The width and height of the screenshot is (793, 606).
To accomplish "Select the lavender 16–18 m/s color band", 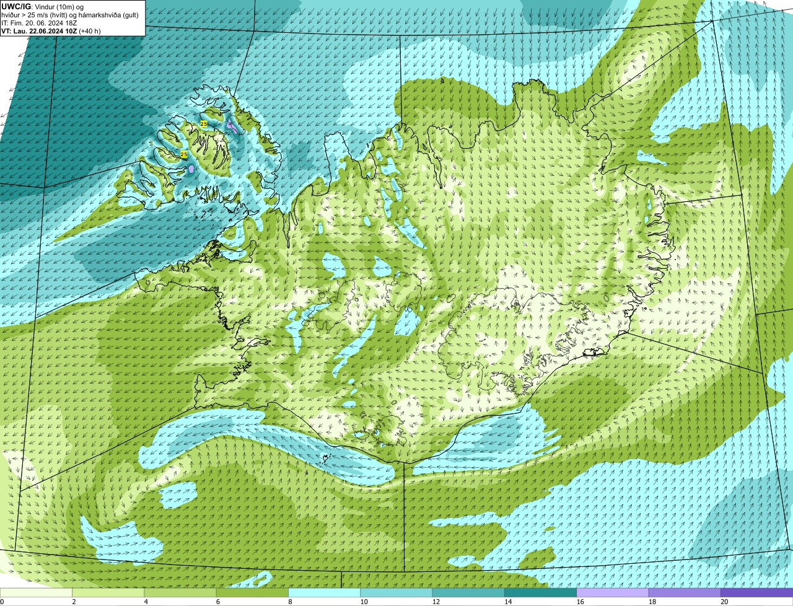I will [613, 592].
